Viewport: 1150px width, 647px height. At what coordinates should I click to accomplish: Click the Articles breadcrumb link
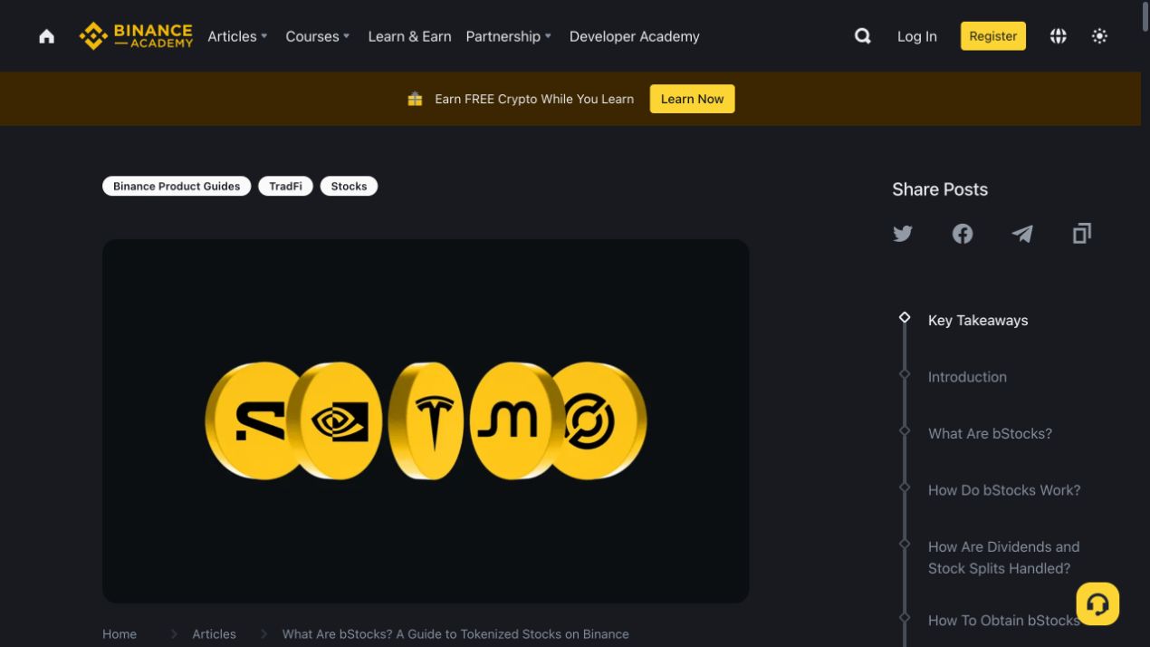click(214, 634)
